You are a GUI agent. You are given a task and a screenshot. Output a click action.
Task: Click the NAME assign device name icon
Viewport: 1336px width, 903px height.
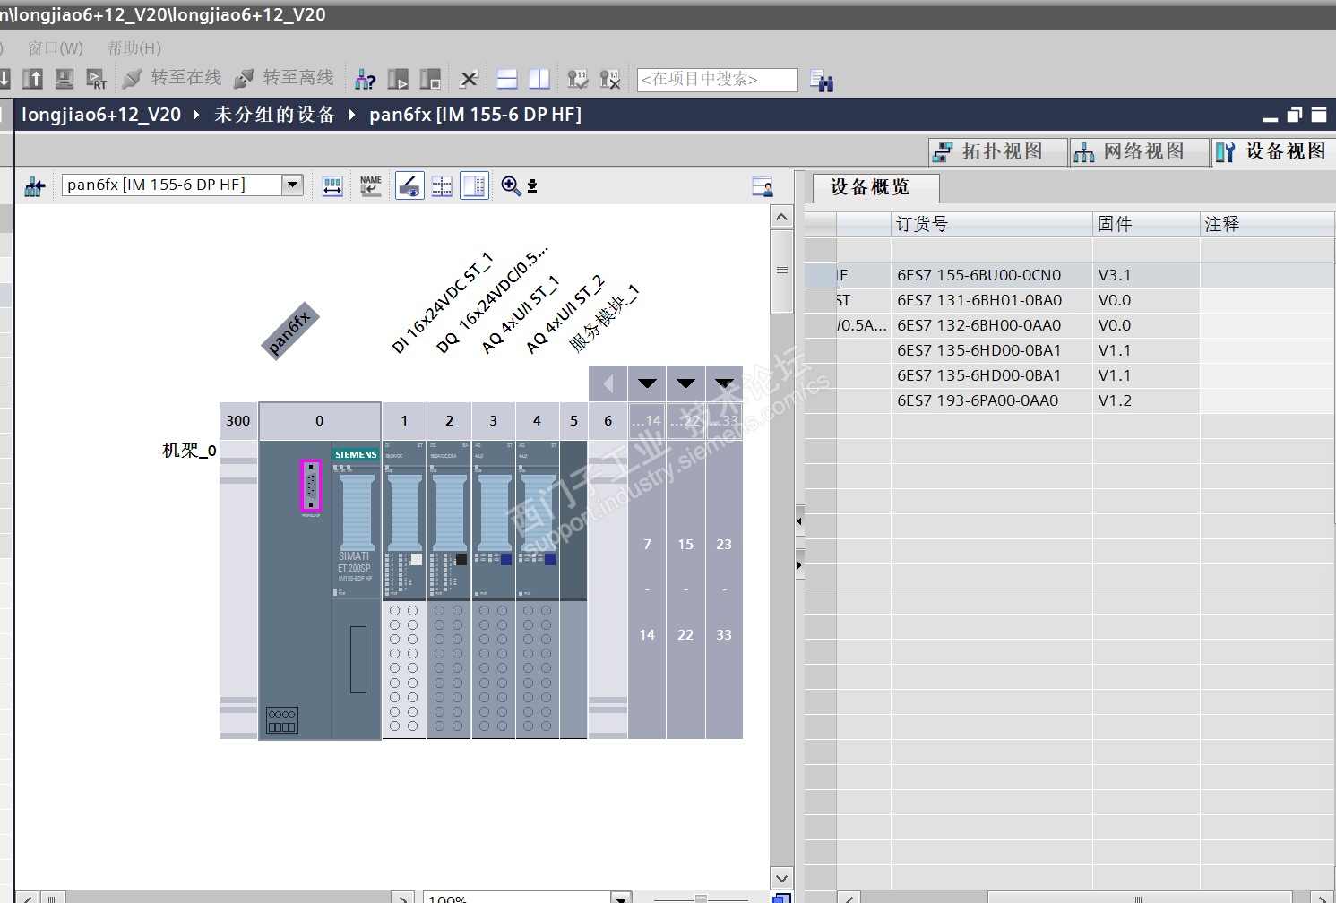pos(370,185)
